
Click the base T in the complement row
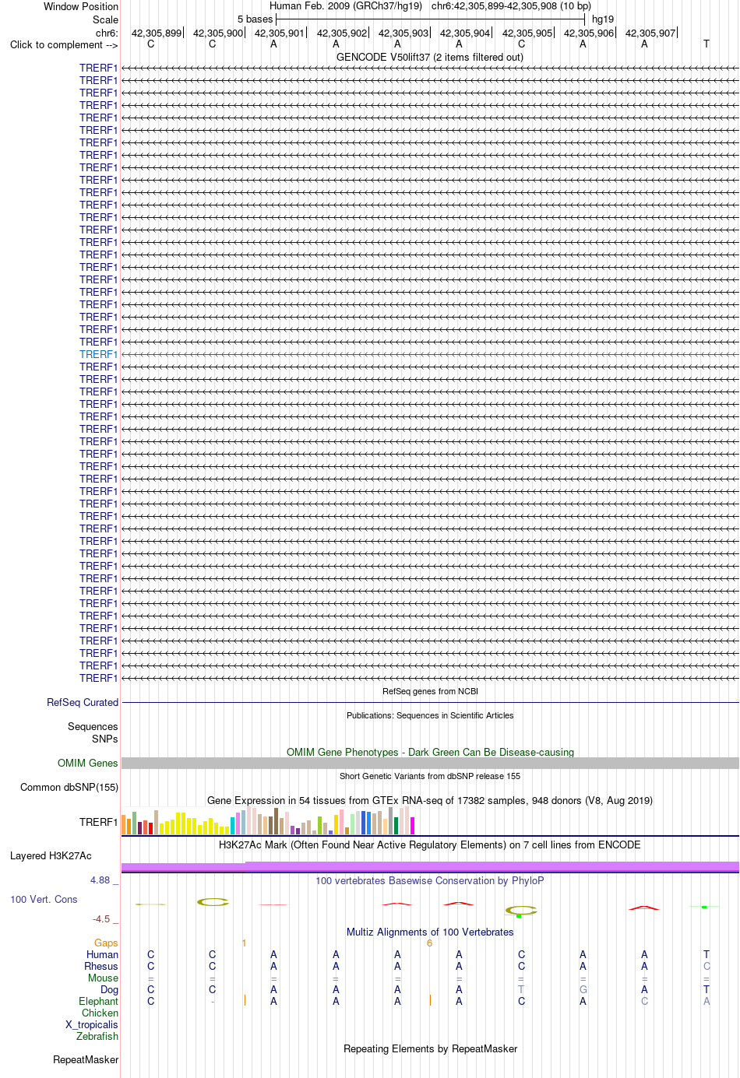(707, 44)
